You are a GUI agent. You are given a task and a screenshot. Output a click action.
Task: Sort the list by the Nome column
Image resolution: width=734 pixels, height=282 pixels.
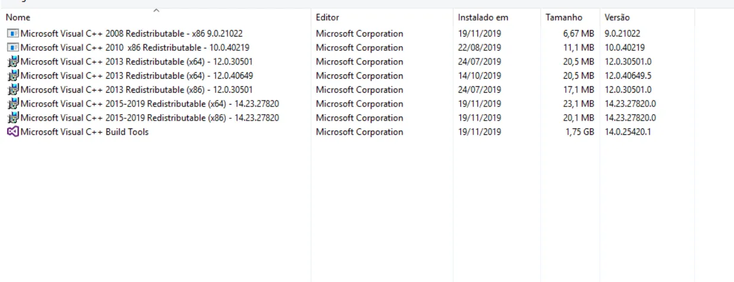coord(18,18)
